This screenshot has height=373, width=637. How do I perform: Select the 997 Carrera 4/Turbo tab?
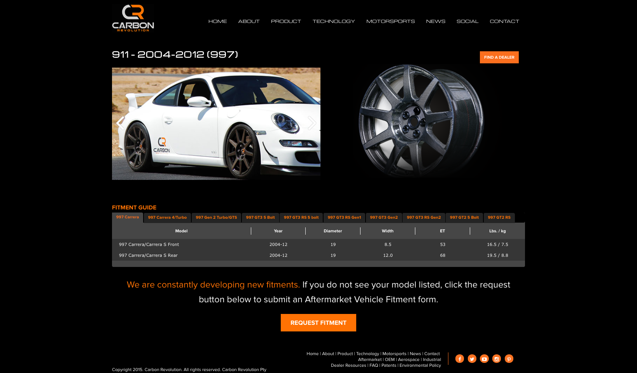[167, 218]
